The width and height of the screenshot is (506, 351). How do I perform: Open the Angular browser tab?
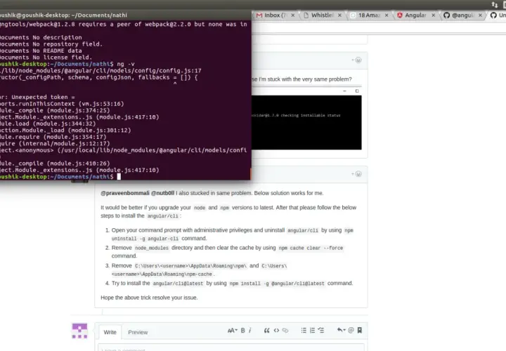(x=415, y=15)
